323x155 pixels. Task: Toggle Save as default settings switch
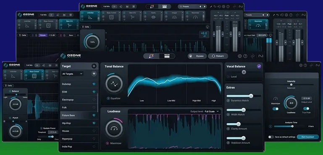pos(271,137)
